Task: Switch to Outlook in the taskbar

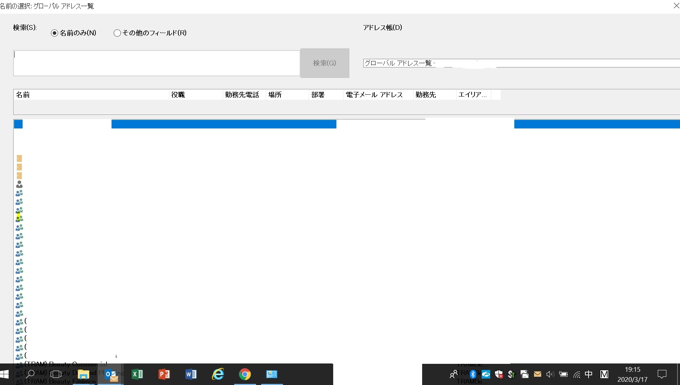Action: [111, 374]
